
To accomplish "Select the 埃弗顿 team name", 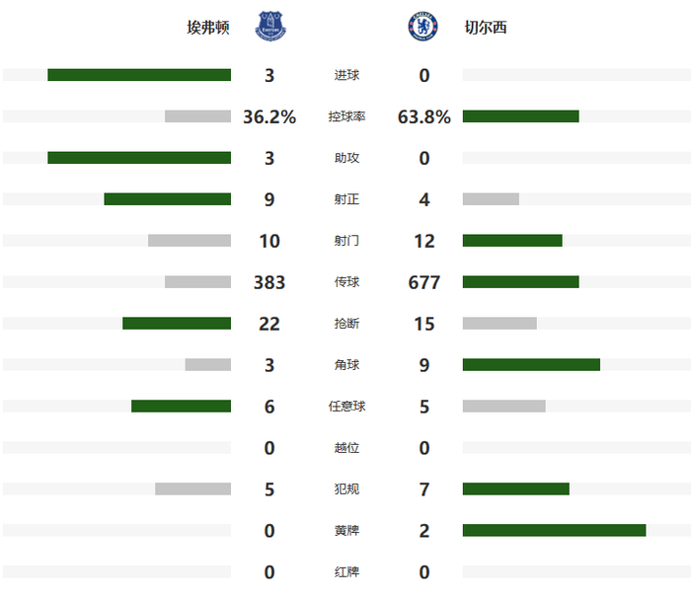I will pyautogui.click(x=208, y=28).
